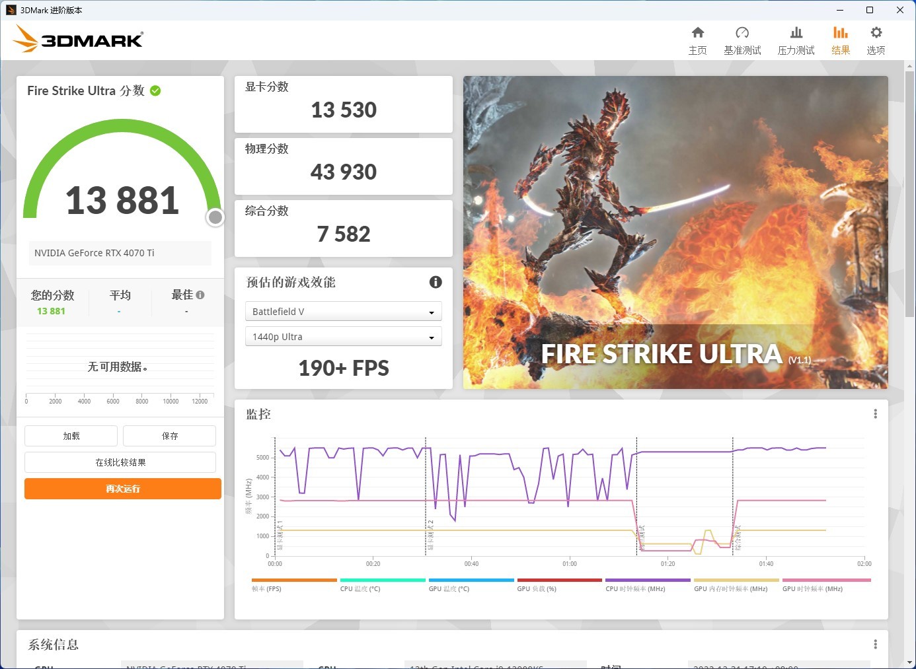Click the estimated game performance info icon

[435, 282]
